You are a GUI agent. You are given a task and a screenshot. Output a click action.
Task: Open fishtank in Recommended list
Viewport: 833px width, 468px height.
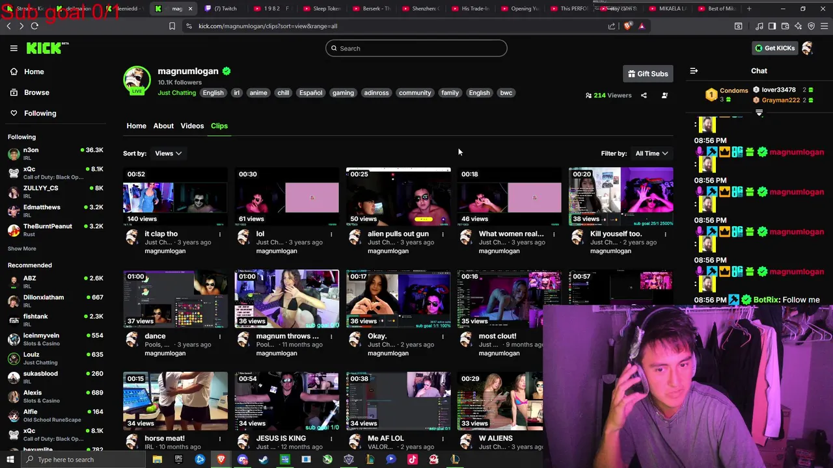coord(55,320)
